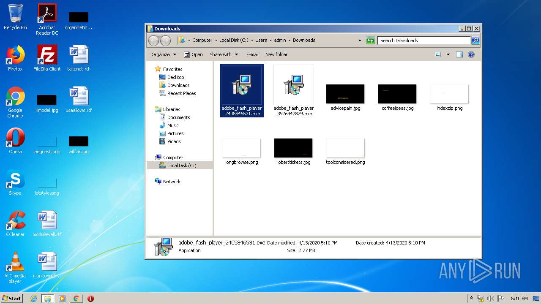Click the Search Downloads field
The height and width of the screenshot is (304, 541).
(x=424, y=41)
